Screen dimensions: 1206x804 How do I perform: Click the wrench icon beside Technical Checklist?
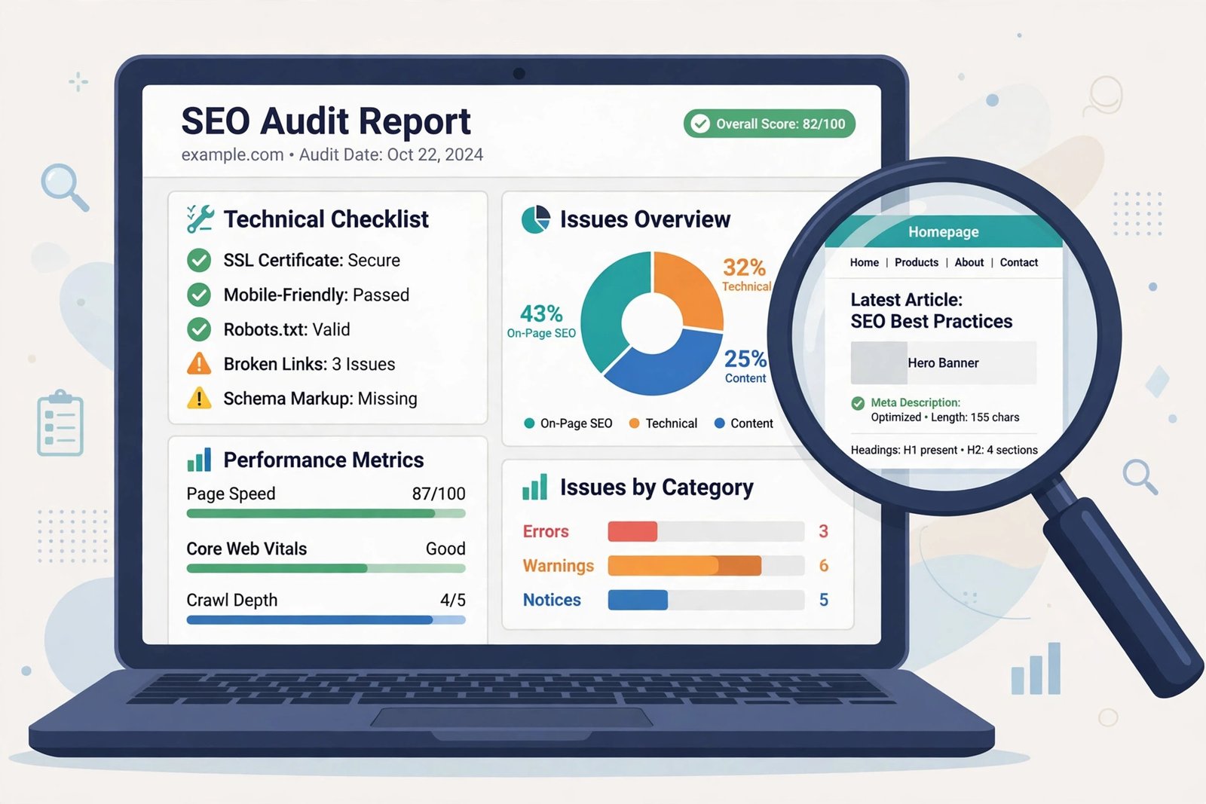200,219
